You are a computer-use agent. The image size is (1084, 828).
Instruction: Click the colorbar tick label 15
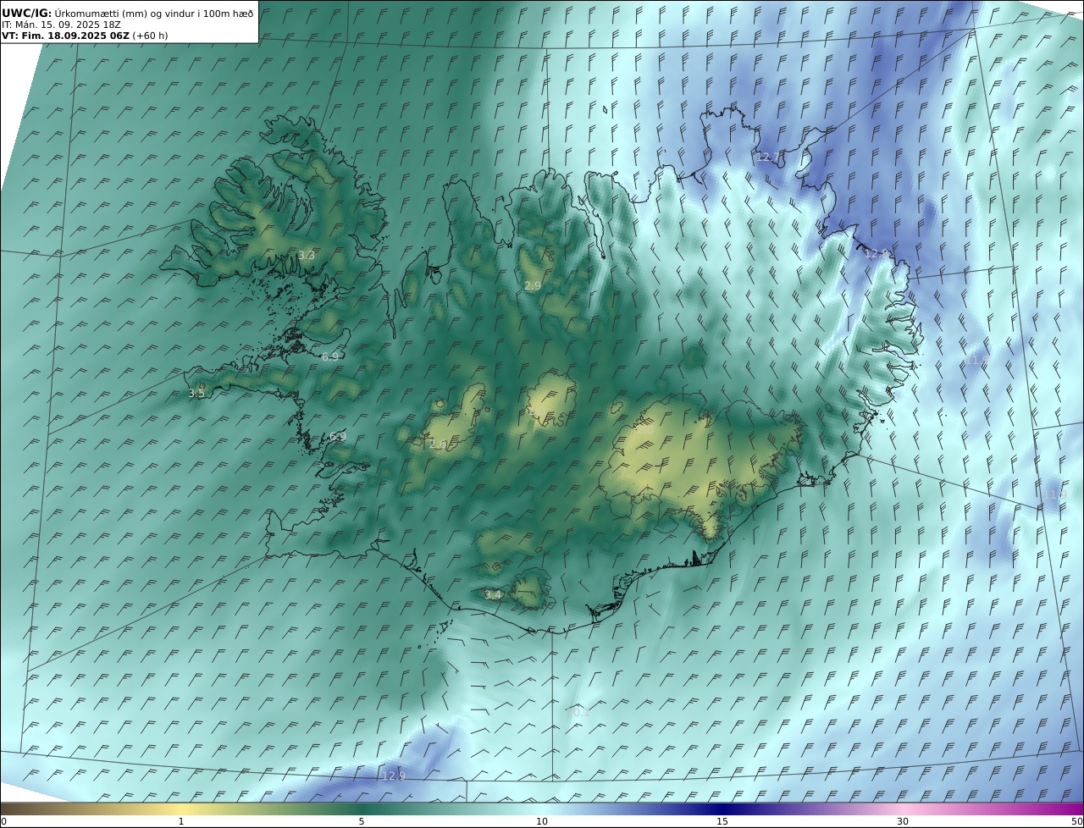[722, 821]
